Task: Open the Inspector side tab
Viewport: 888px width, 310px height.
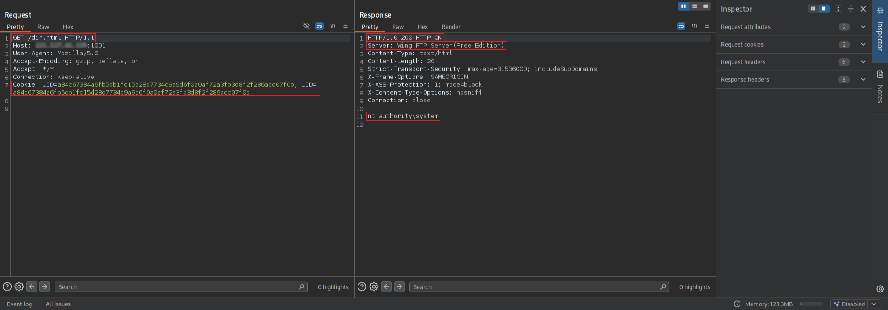Action: (x=880, y=31)
